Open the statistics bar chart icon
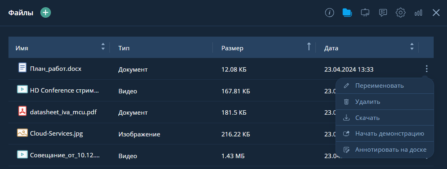The image size is (447, 169). point(418,12)
